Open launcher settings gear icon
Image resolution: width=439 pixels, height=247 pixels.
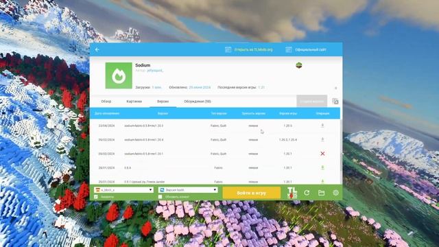pyautogui.click(x=335, y=193)
